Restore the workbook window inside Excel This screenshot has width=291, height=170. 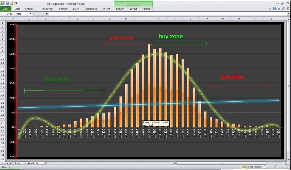tap(284, 9)
